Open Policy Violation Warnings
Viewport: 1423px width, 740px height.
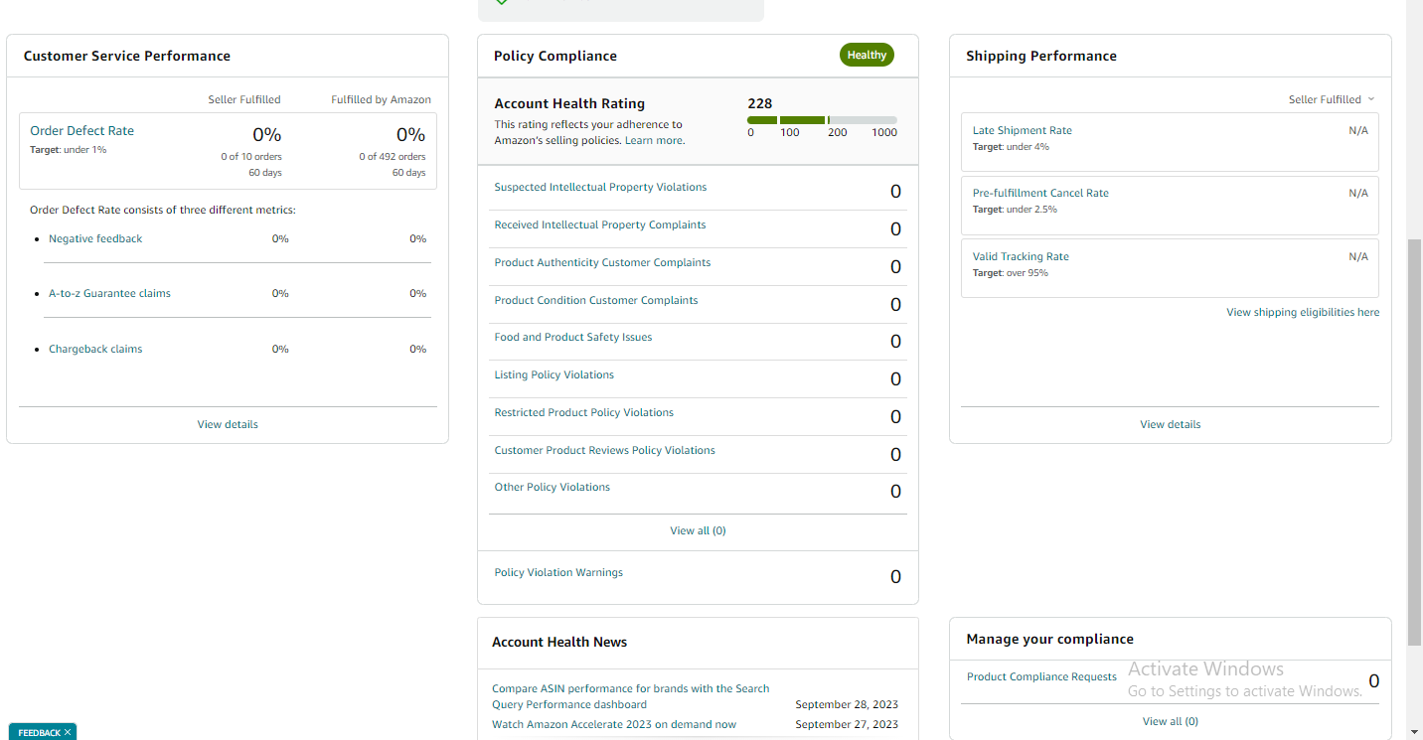(x=558, y=572)
